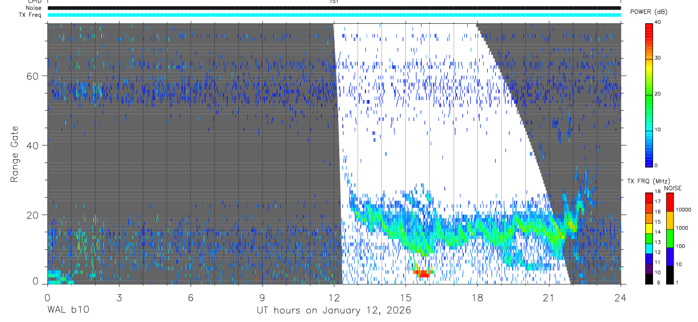
Task: Click the 40 tick on power scale
Action: [657, 22]
